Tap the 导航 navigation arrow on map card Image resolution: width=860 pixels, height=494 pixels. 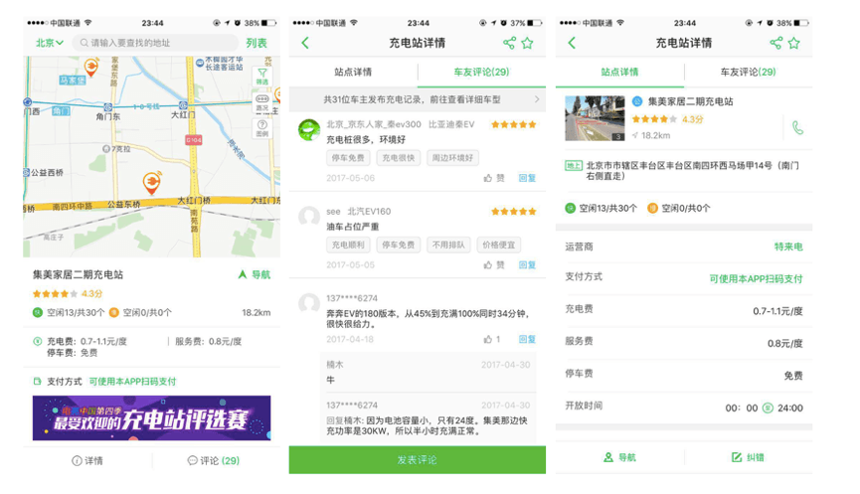coord(254,274)
